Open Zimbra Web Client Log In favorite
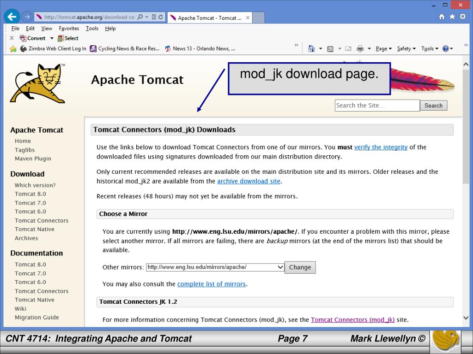 [x=53, y=48]
